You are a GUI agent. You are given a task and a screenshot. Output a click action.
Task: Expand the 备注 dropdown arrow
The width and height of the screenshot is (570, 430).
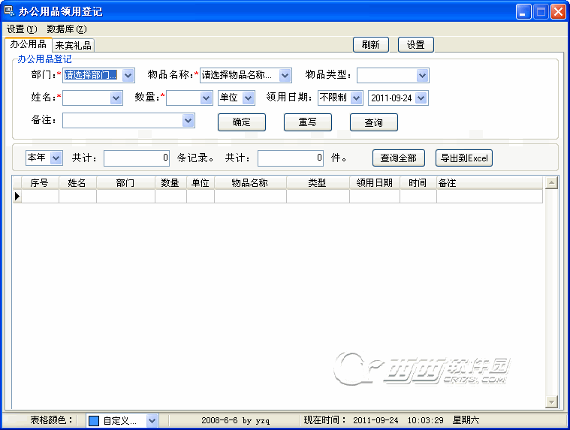[x=188, y=121]
